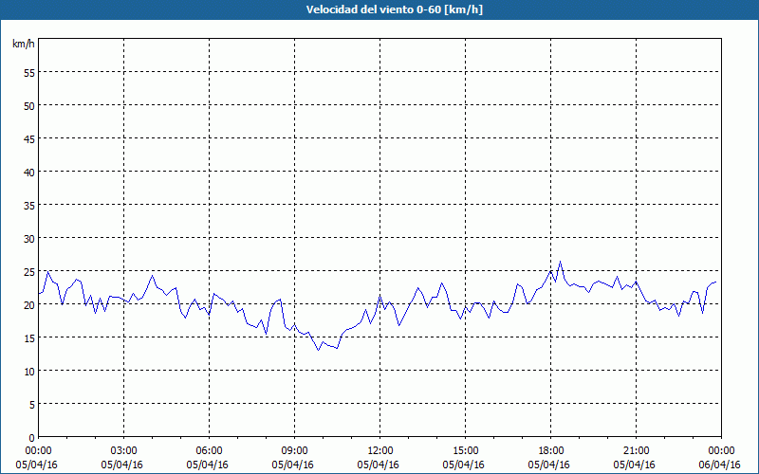Click the wind speed minimum near 10:00
This screenshot has height=474, width=759.
(318, 350)
